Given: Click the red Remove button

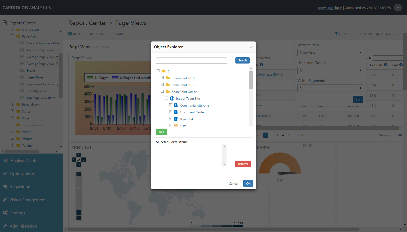Looking at the screenshot, I should point(243,164).
